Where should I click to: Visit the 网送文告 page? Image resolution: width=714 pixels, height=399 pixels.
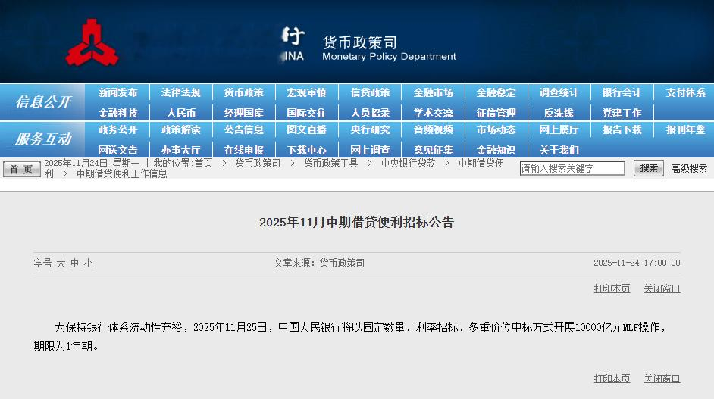(117, 150)
